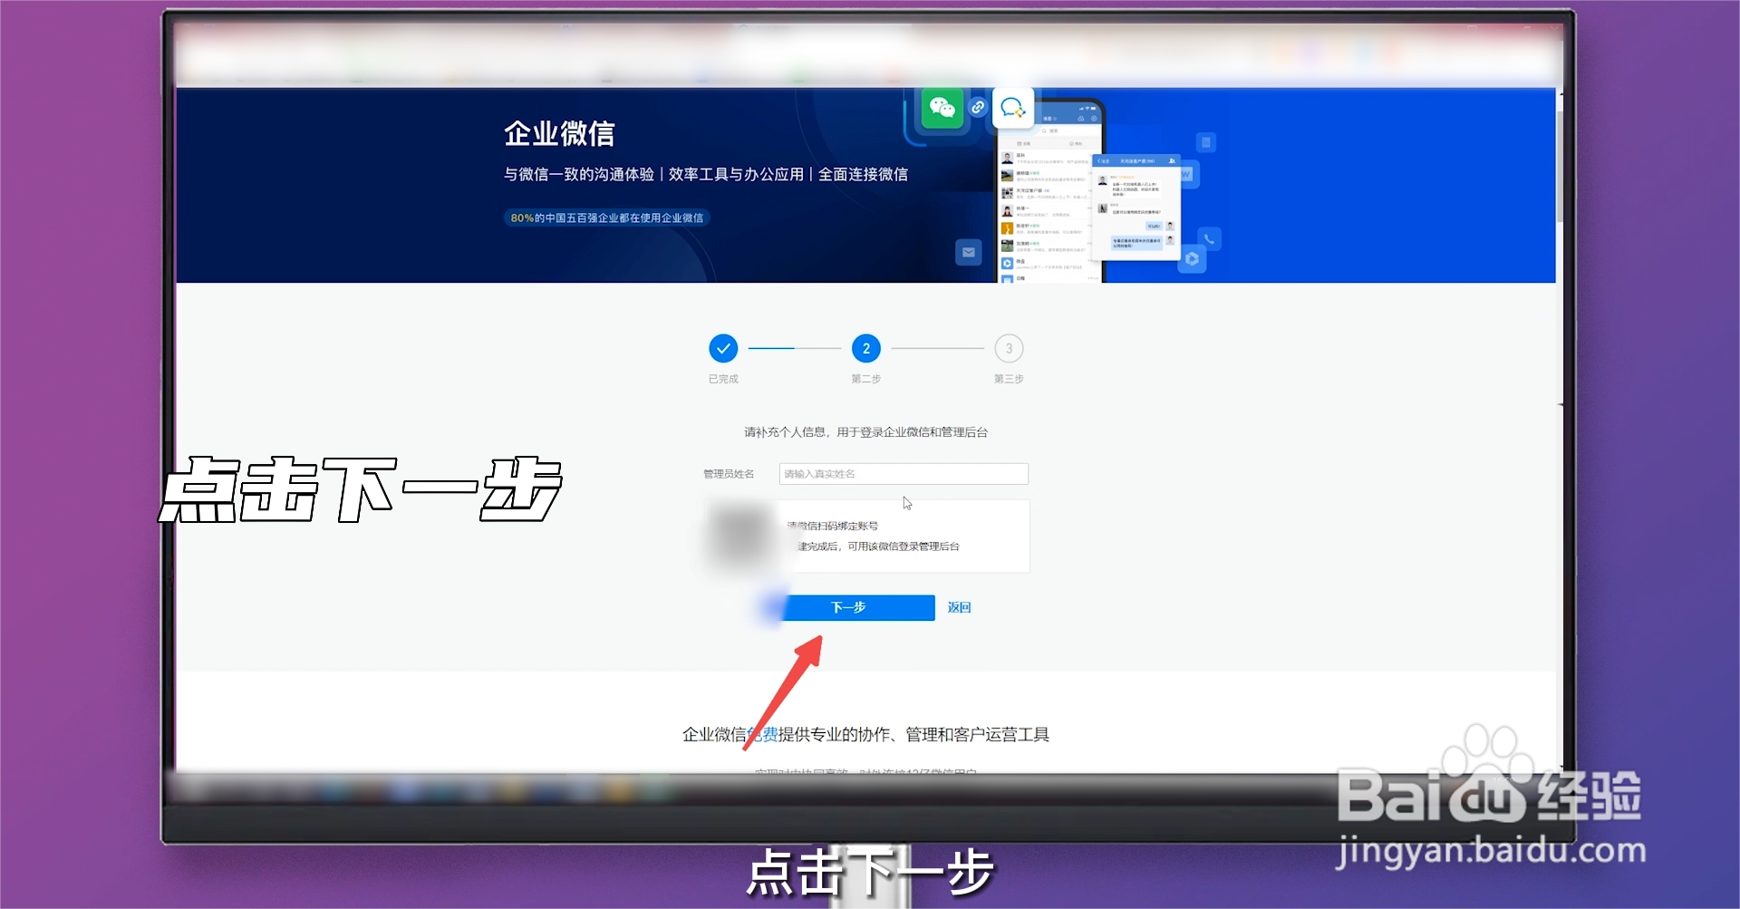Click the completed checkmark step circle 已完成
This screenshot has height=909, width=1740.
coord(722,349)
